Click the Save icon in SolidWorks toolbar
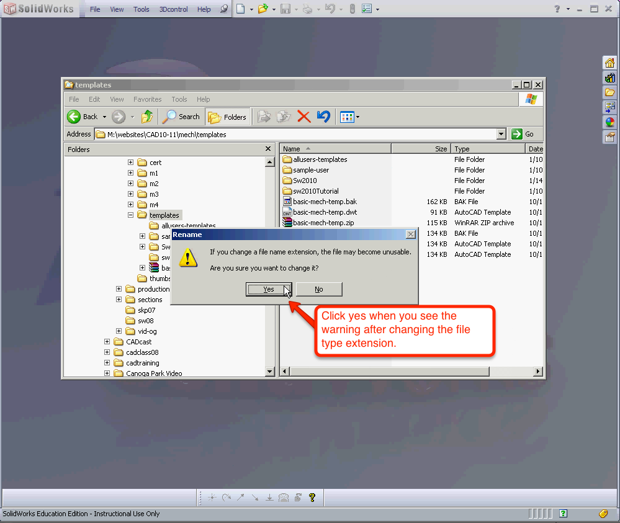This screenshot has width=620, height=523. point(287,9)
